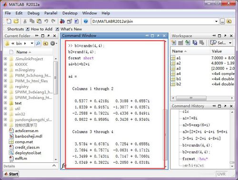Click the Paste toolbar icon
The height and width of the screenshot is (180, 238).
click(39, 21)
